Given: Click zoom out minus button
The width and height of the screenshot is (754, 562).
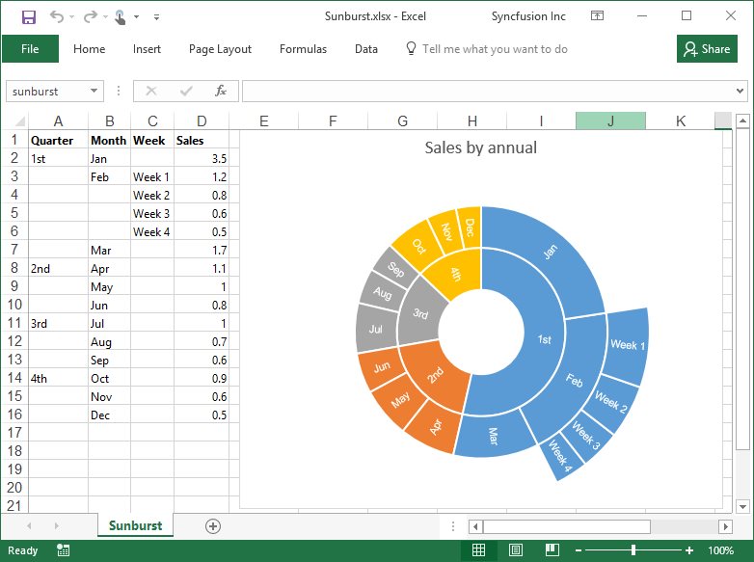Looking at the screenshot, I should [579, 550].
